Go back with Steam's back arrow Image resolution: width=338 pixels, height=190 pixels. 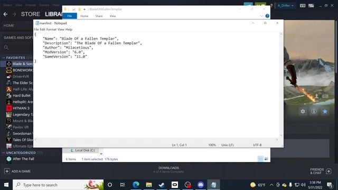(x=6, y=14)
